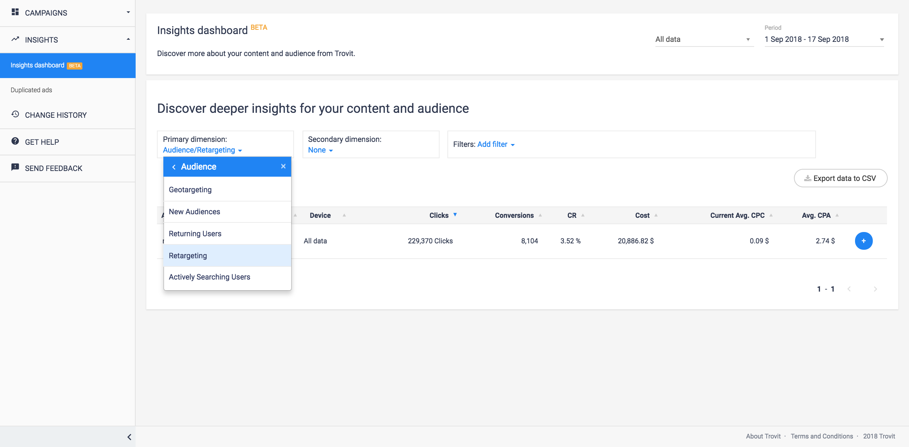Screen dimensions: 909x447
Task: Click Export data to CSV button
Action: point(840,178)
